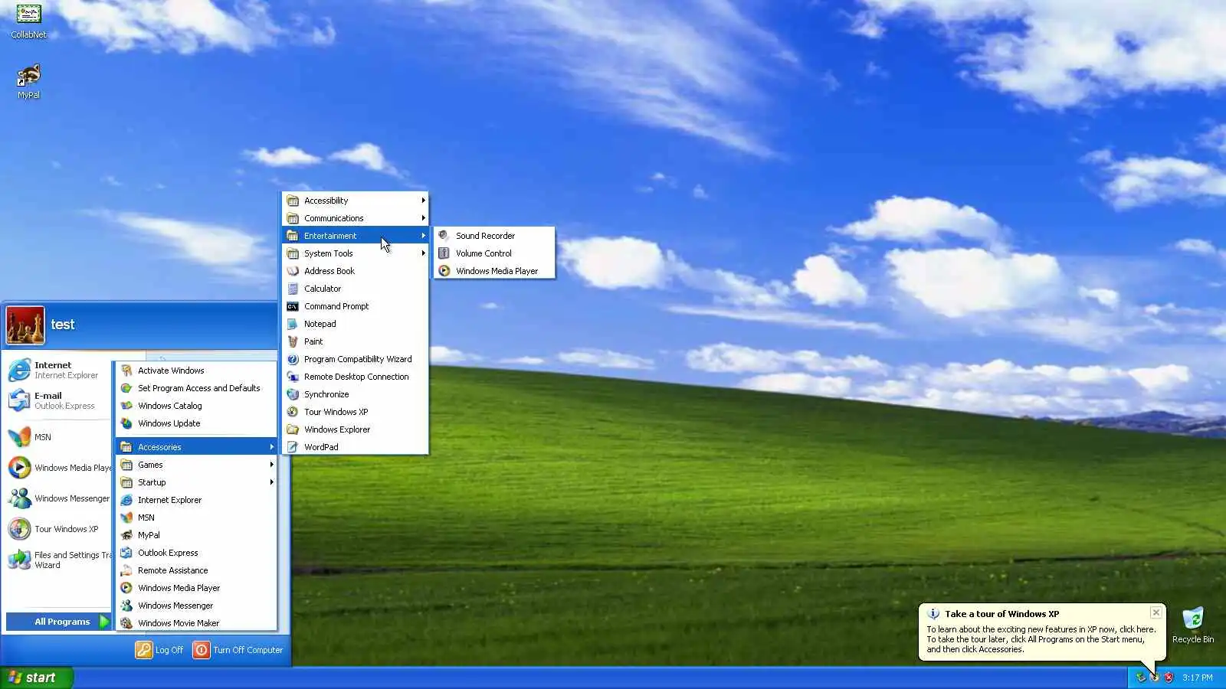Viewport: 1226px width, 689px height.
Task: Click the Log Off button
Action: pyautogui.click(x=159, y=650)
